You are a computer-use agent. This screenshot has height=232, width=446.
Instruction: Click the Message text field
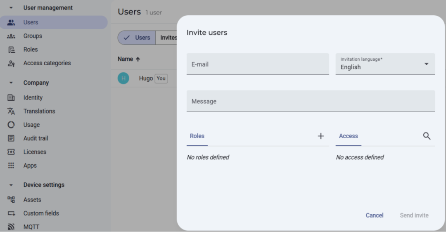coord(311,102)
